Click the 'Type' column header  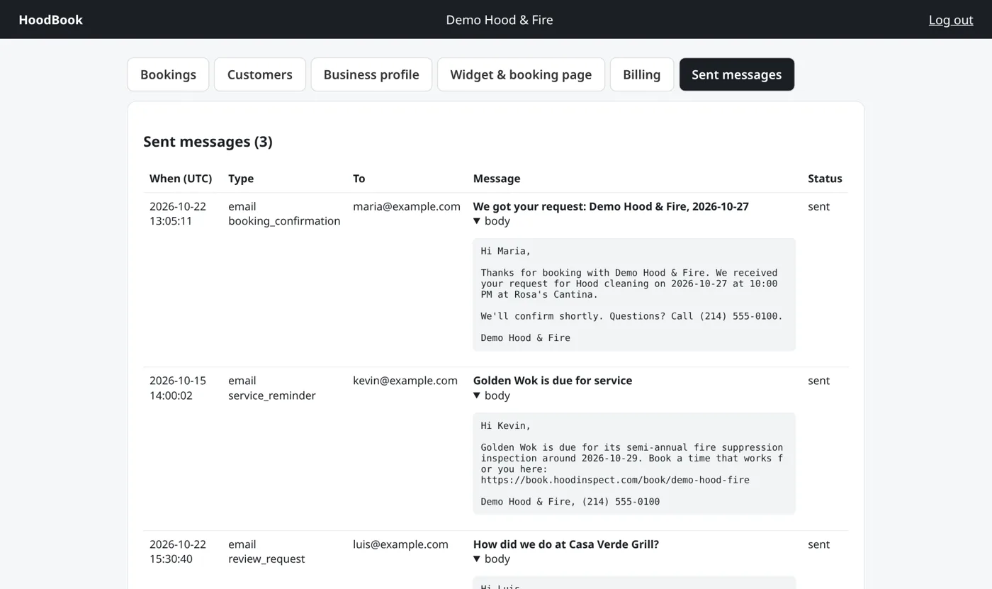point(241,179)
